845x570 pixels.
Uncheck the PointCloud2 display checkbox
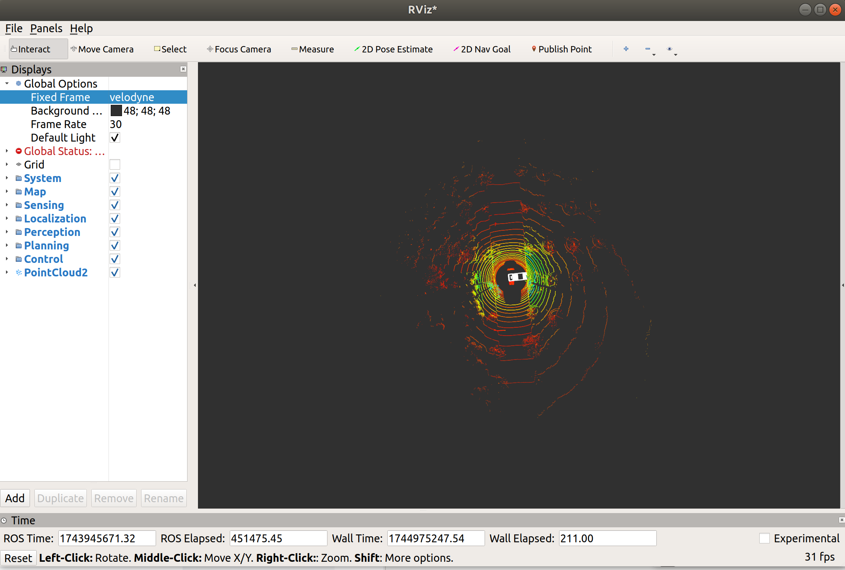pos(115,272)
